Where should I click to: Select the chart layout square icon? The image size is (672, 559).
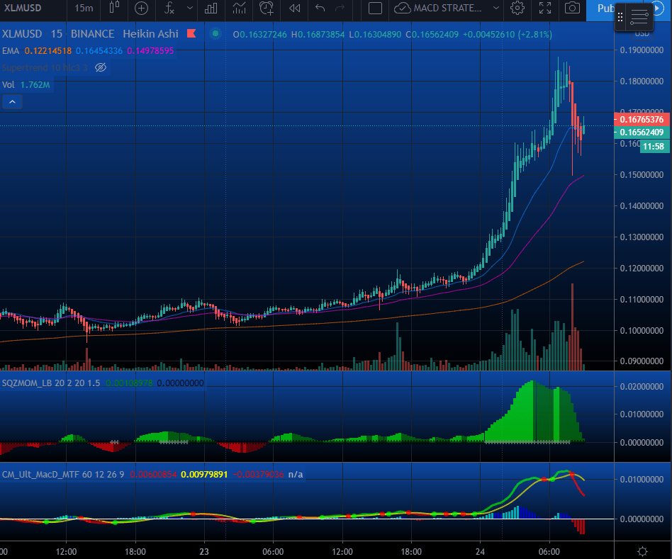(x=375, y=8)
